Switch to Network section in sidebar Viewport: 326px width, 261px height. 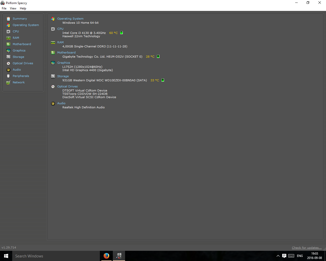pos(19,82)
